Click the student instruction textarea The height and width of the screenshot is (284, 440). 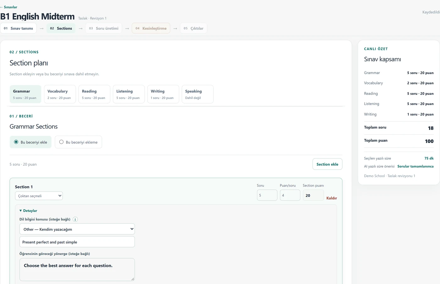click(x=77, y=270)
